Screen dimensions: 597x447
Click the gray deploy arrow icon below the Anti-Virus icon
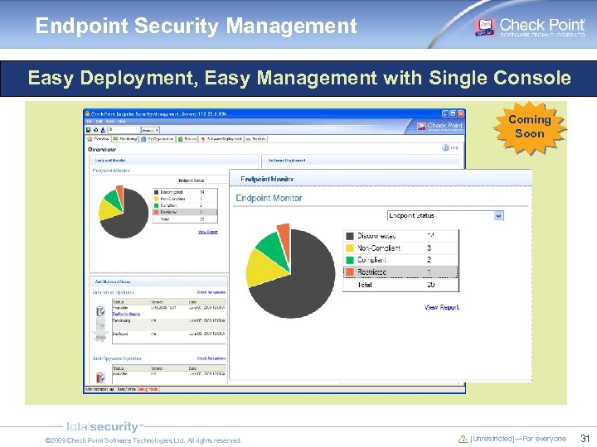tap(100, 335)
